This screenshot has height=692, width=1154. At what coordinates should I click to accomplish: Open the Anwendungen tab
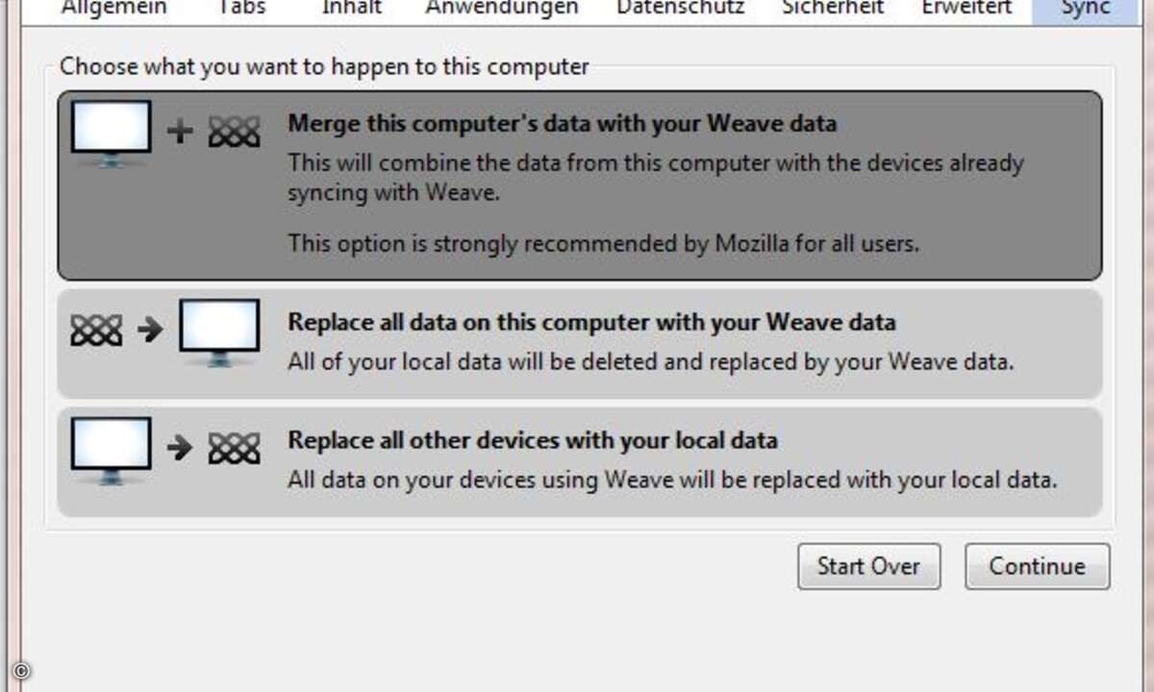502,9
